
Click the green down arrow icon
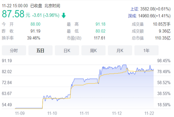pyautogui.click(x=64, y=15)
